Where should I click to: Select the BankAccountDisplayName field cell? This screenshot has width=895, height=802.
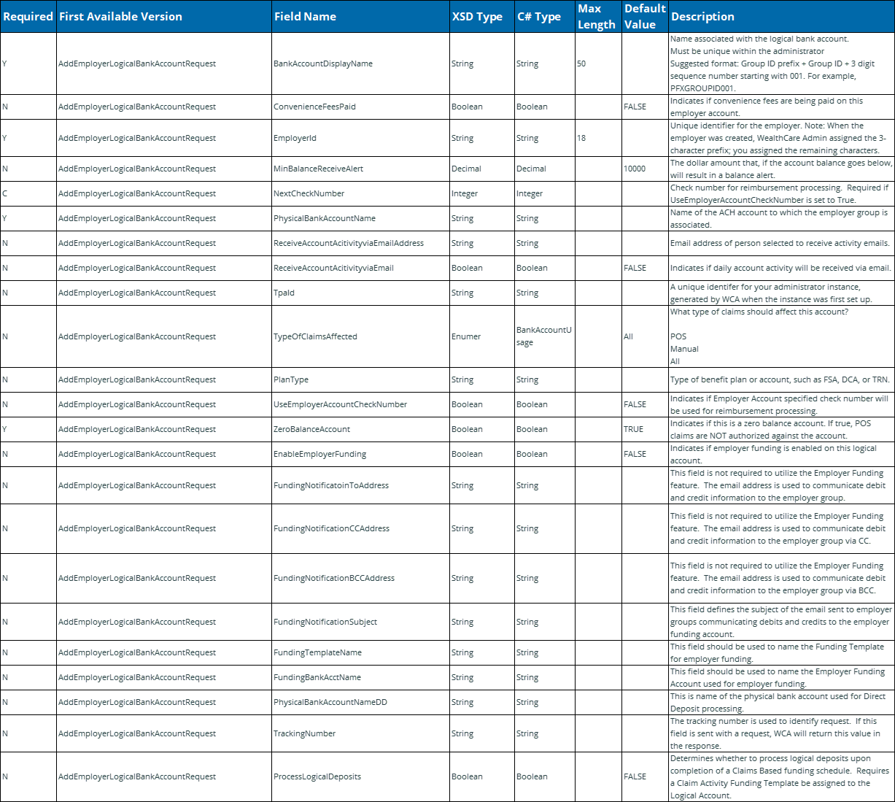click(x=360, y=63)
